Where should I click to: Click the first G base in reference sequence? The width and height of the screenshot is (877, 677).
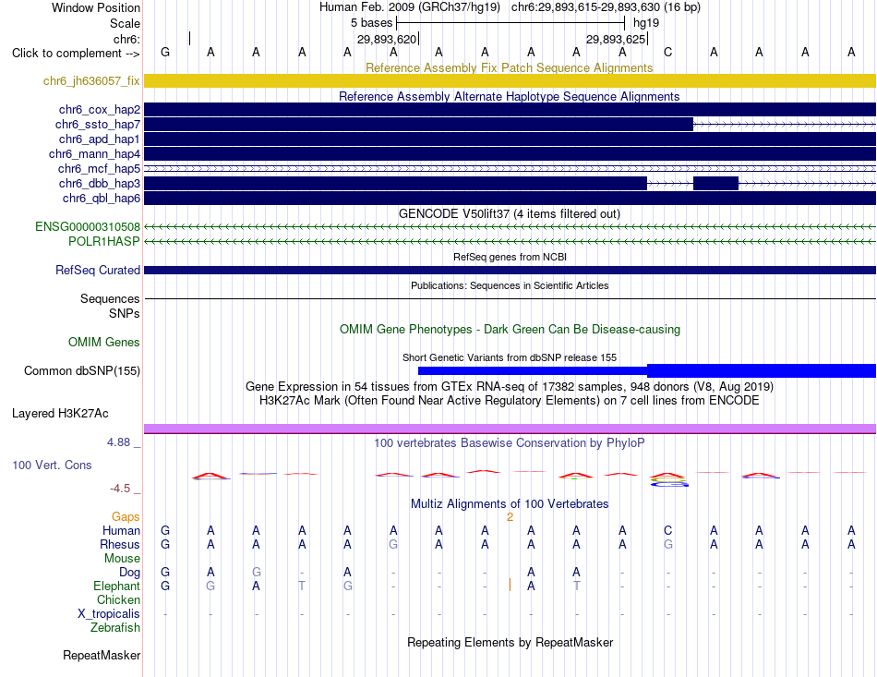click(165, 52)
